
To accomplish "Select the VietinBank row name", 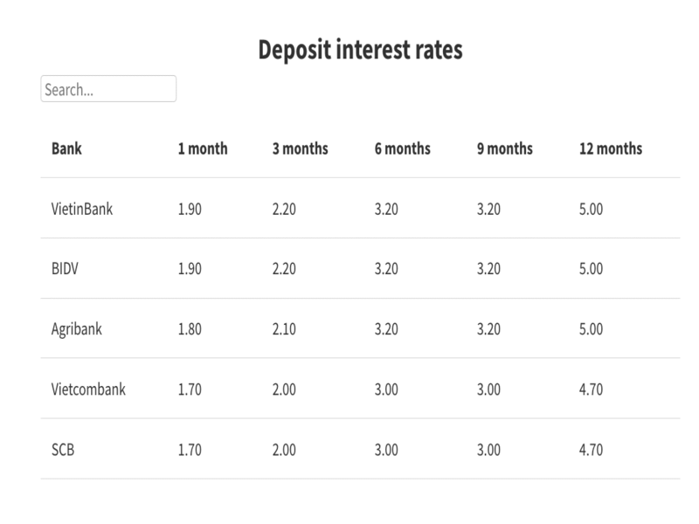I will click(82, 209).
